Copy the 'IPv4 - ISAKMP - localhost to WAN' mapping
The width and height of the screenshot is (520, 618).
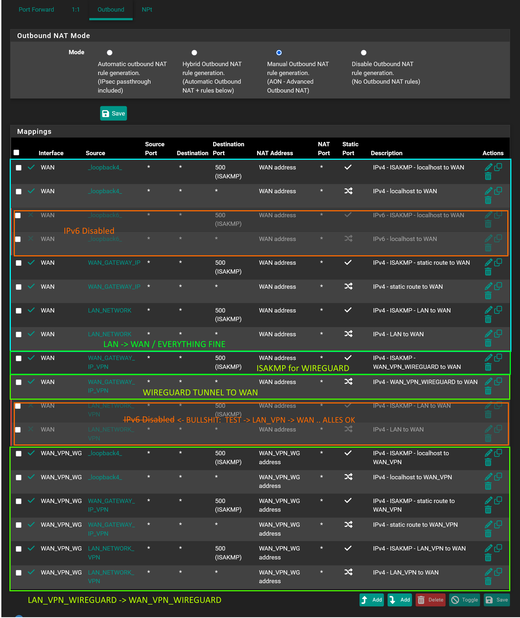point(498,167)
